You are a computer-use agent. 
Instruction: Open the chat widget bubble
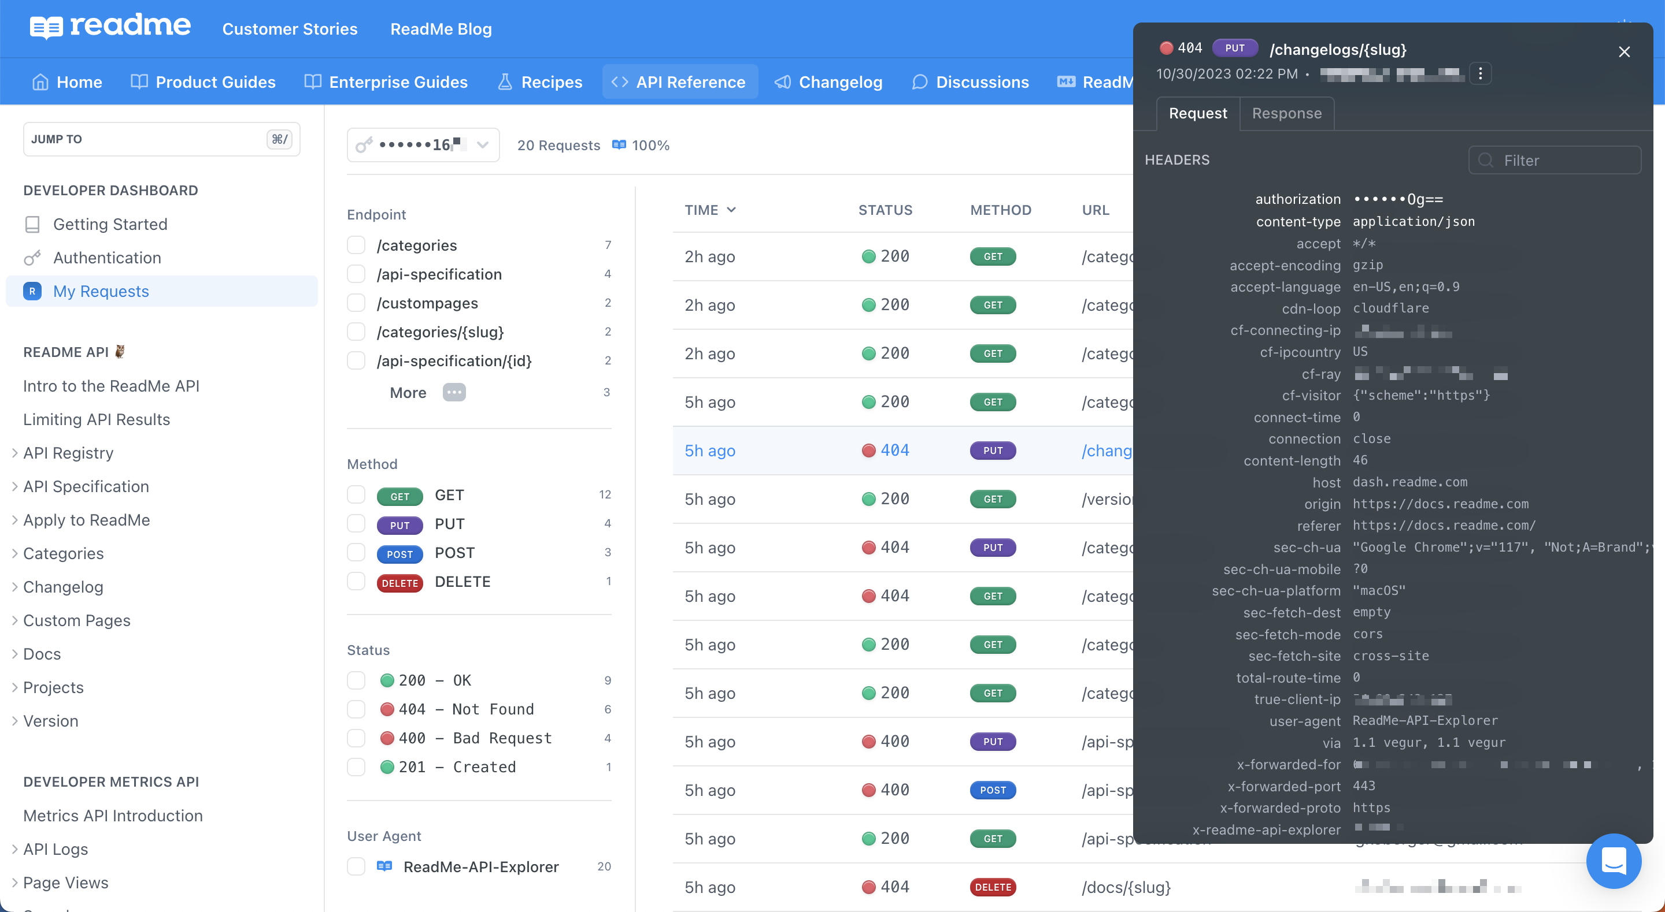(1614, 861)
